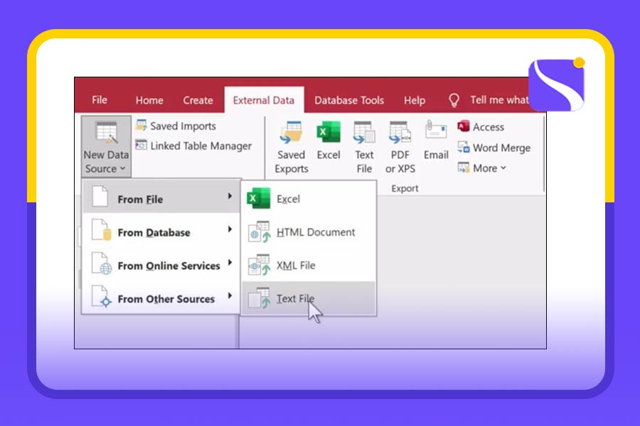
Task: Click the From File page icon
Action: (100, 196)
